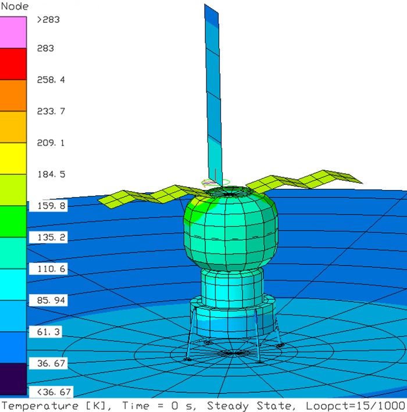
Task: Select the orange 258.4 legend band
Action: [13, 95]
